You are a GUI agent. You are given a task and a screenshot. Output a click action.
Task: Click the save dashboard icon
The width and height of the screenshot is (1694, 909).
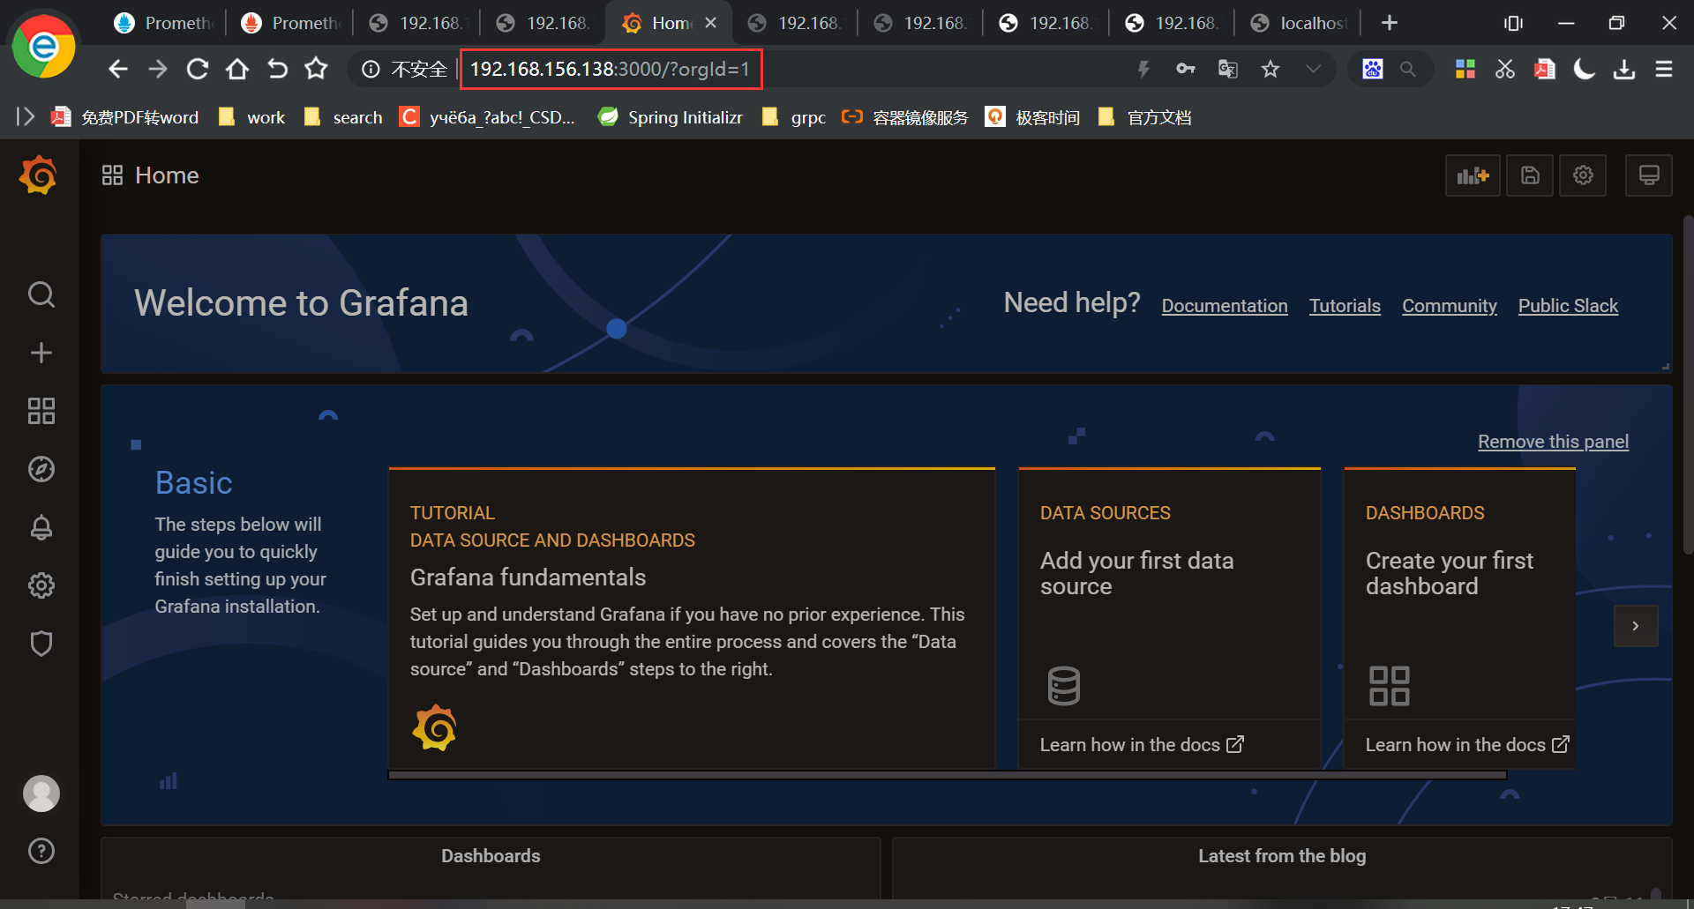pos(1529,175)
